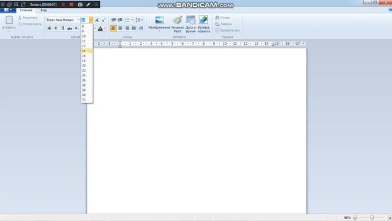
Task: Choose font size 16 in list
Action: [x=87, y=56]
